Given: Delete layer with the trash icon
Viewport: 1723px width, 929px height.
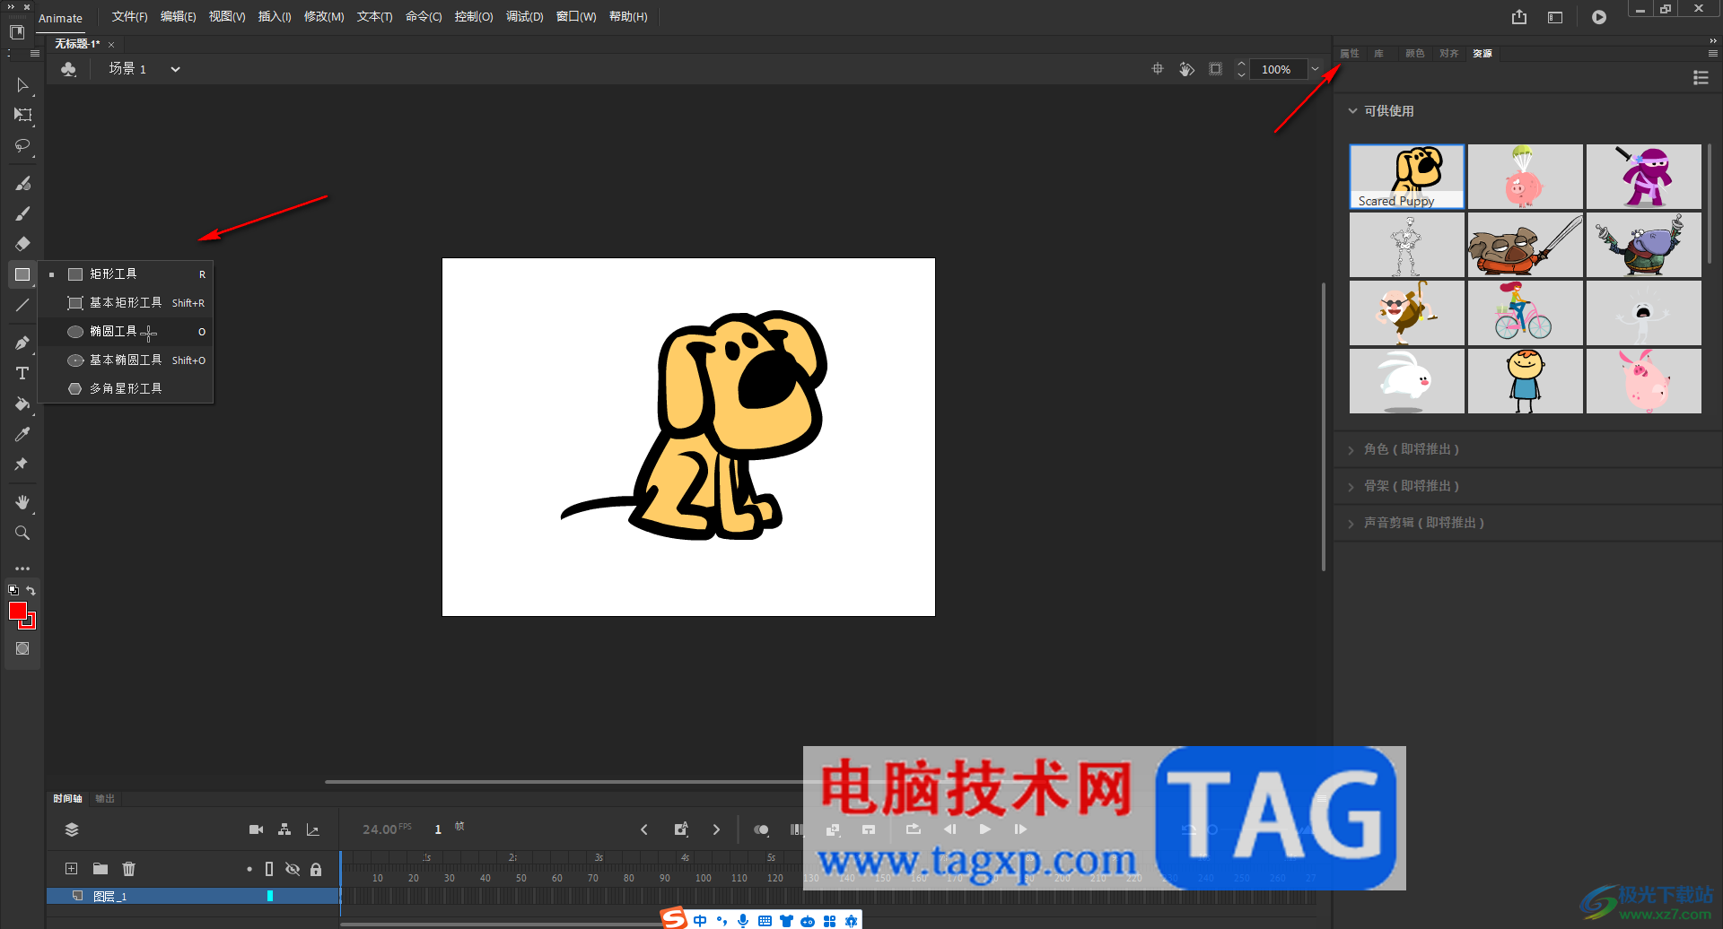Looking at the screenshot, I should 129,868.
